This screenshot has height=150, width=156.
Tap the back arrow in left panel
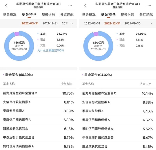(6, 6)
